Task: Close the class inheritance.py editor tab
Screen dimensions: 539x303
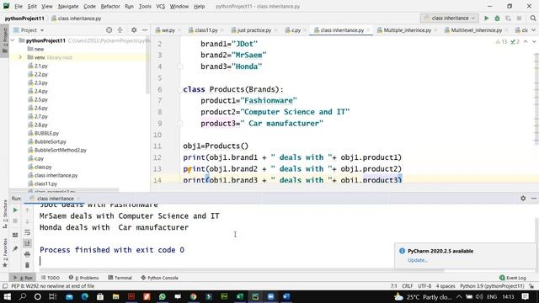Action: pyautogui.click(x=368, y=30)
